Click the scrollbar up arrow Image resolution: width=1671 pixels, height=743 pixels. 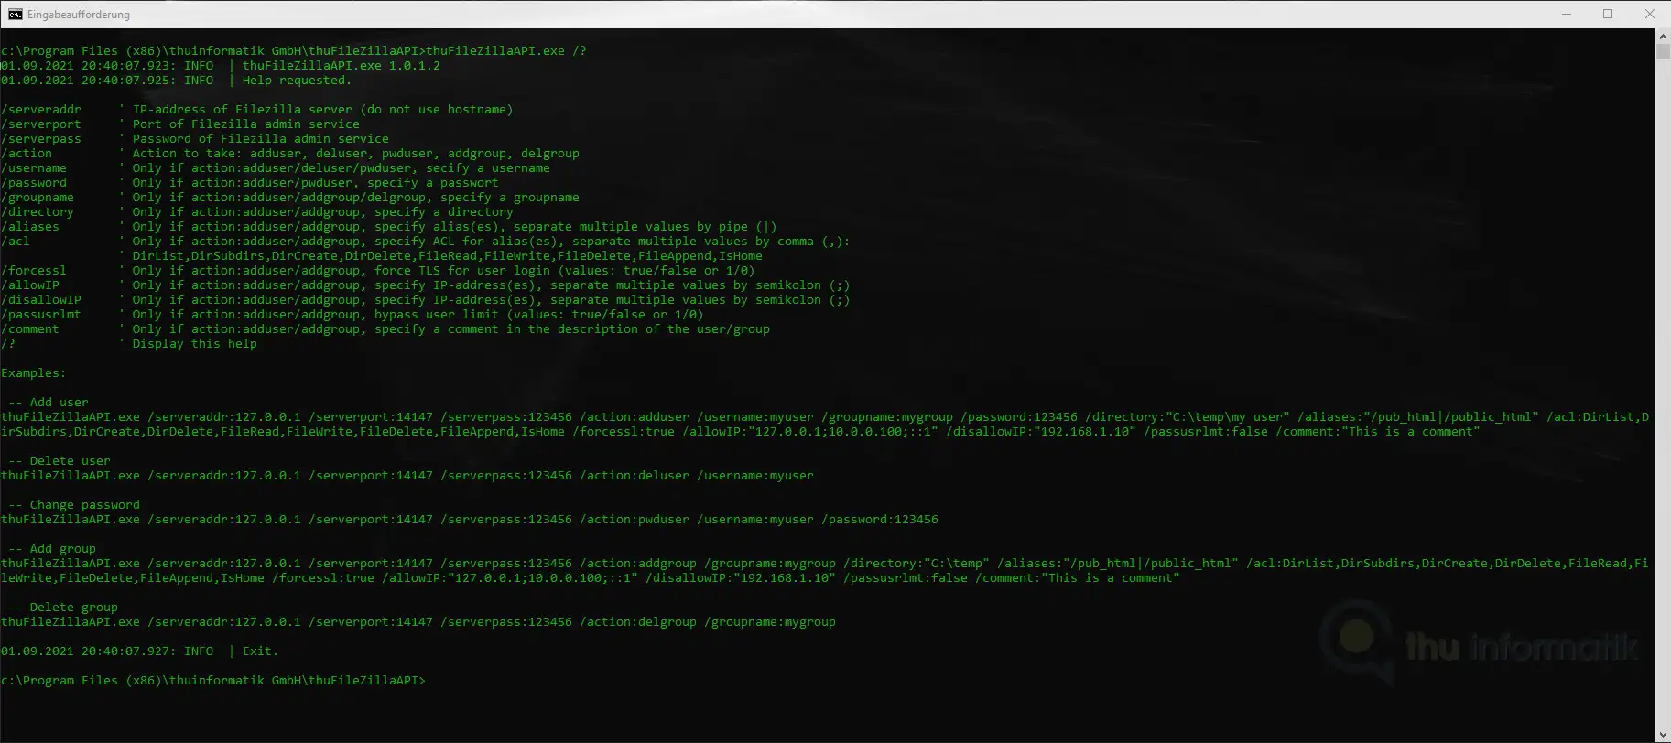pyautogui.click(x=1663, y=37)
